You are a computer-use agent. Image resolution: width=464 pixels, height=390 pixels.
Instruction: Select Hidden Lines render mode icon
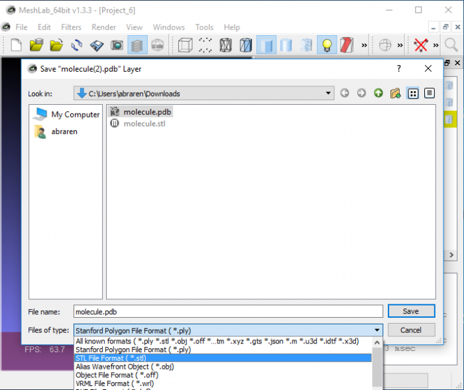tap(246, 45)
